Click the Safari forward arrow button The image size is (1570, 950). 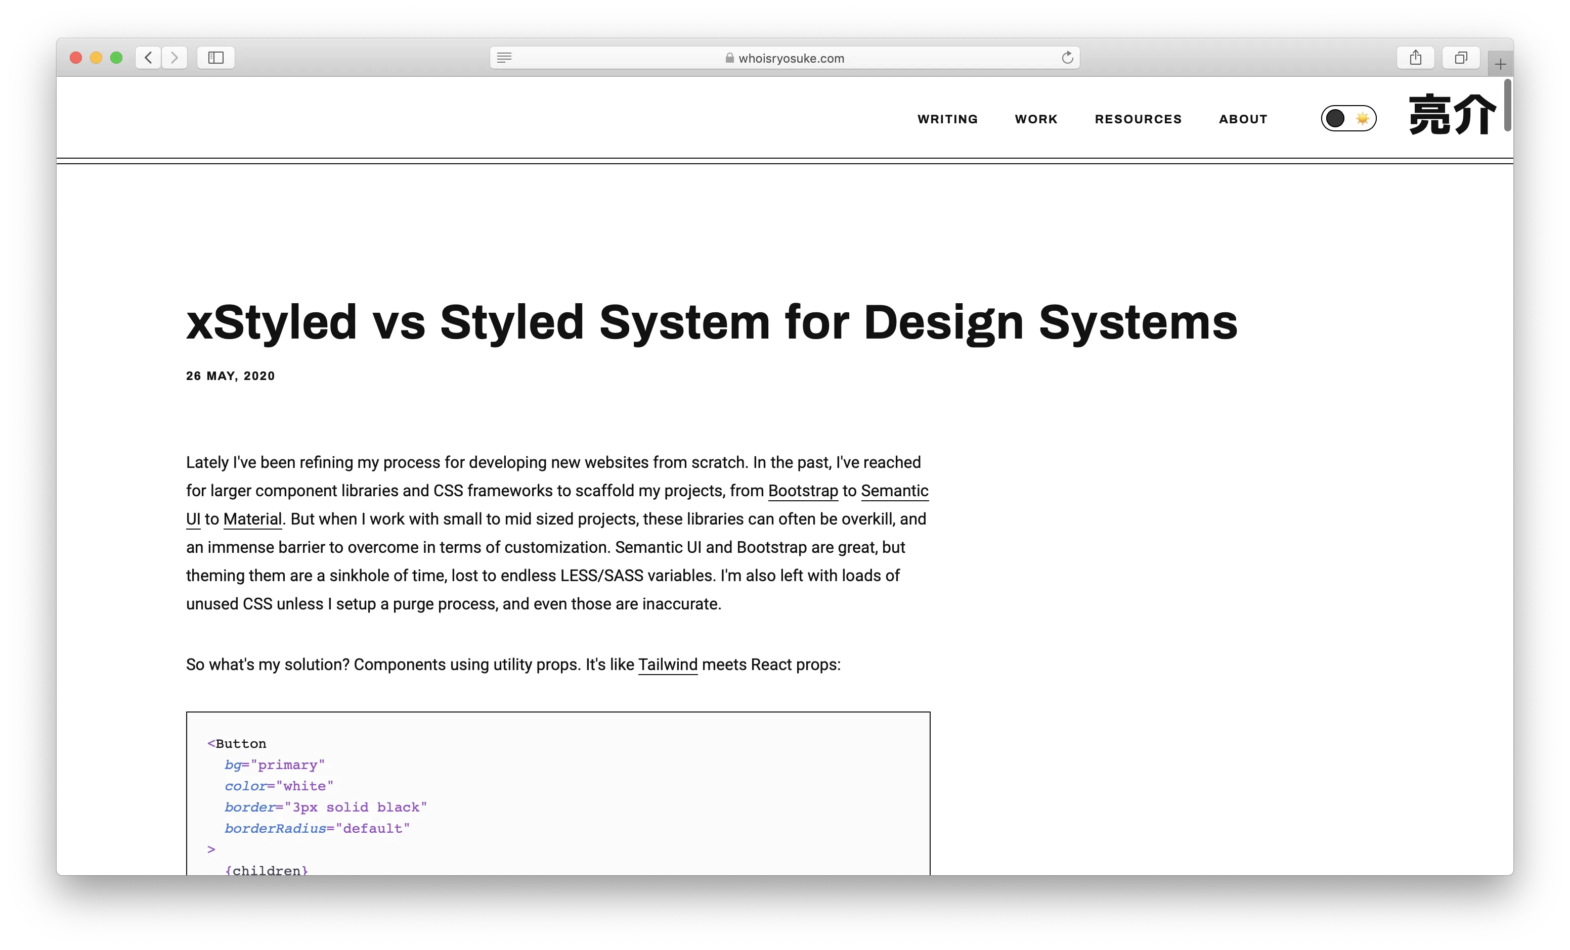(x=175, y=58)
